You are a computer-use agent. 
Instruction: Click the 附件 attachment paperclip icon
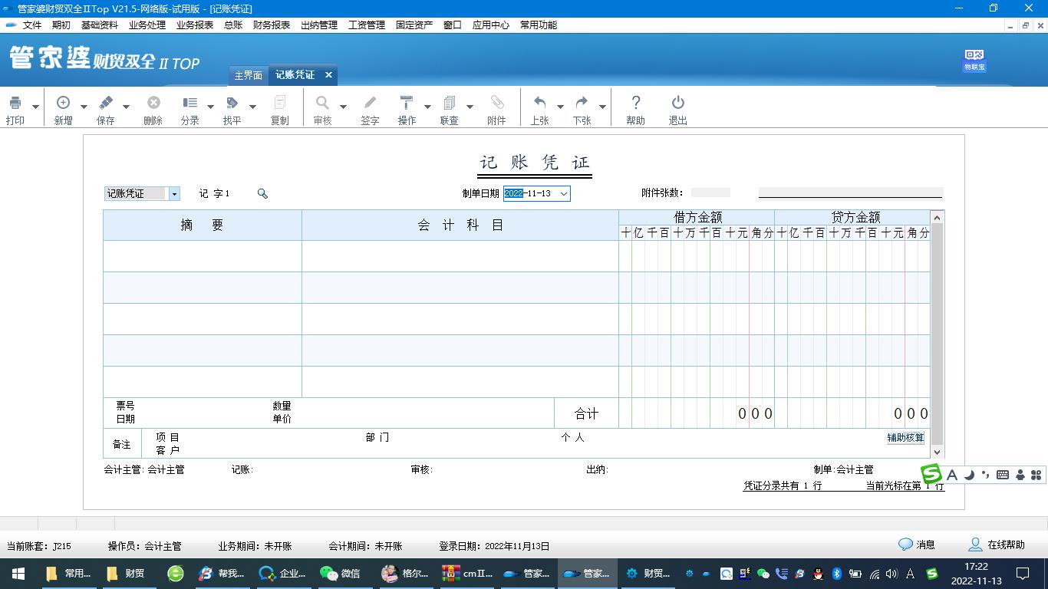(x=496, y=103)
